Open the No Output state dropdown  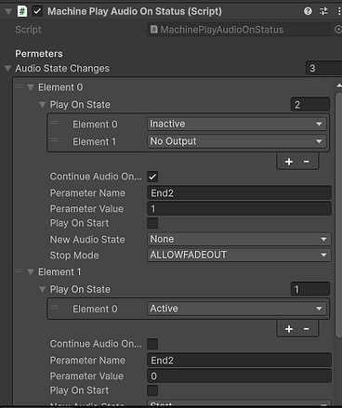tap(237, 141)
